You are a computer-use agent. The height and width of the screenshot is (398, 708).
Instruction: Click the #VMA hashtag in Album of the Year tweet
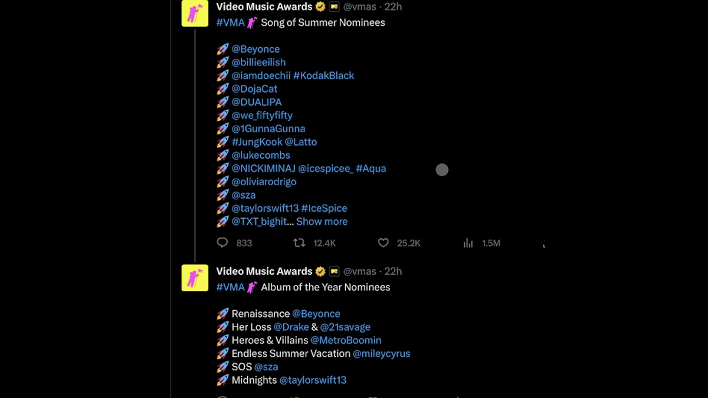[x=230, y=287]
